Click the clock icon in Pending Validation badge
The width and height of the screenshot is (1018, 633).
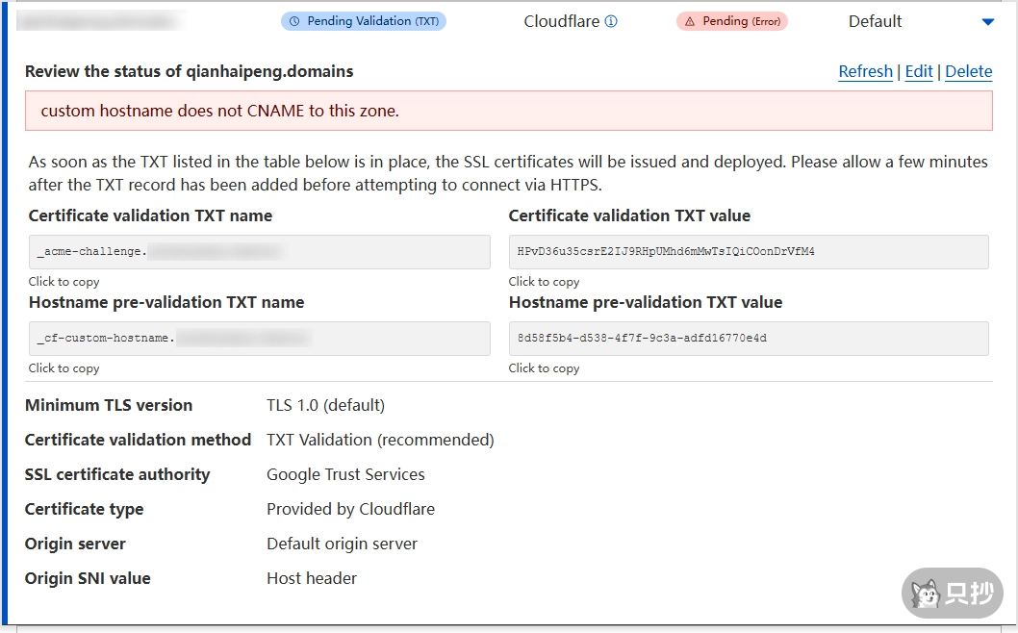[x=294, y=21]
